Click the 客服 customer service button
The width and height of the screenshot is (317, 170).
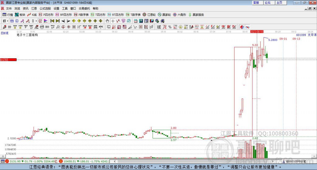257,2
